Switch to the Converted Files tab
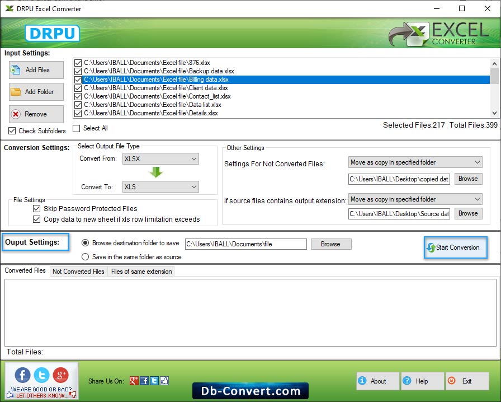This screenshot has height=402, width=501. pyautogui.click(x=25, y=270)
